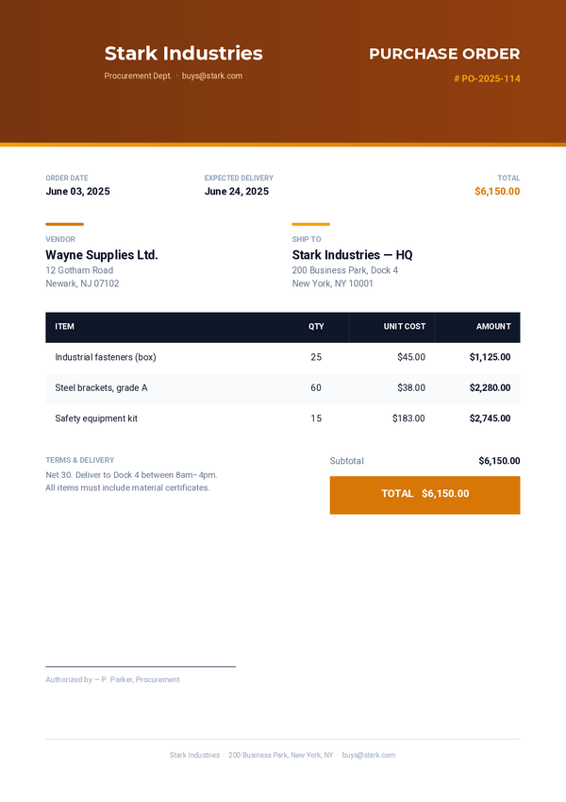Click the Authorized by P. Parker signature line
This screenshot has height=802, width=566.
pyautogui.click(x=112, y=680)
